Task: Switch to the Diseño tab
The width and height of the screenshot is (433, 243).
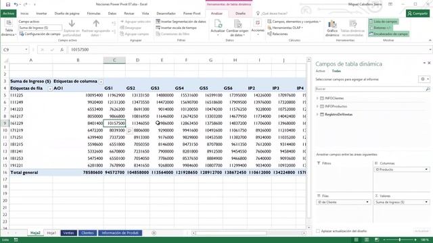Action: tap(240, 13)
